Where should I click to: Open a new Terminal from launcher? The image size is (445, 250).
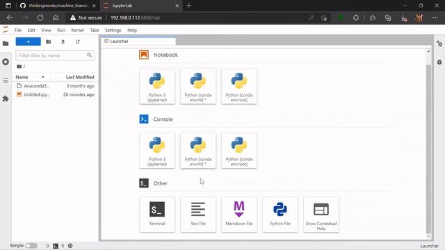157,215
